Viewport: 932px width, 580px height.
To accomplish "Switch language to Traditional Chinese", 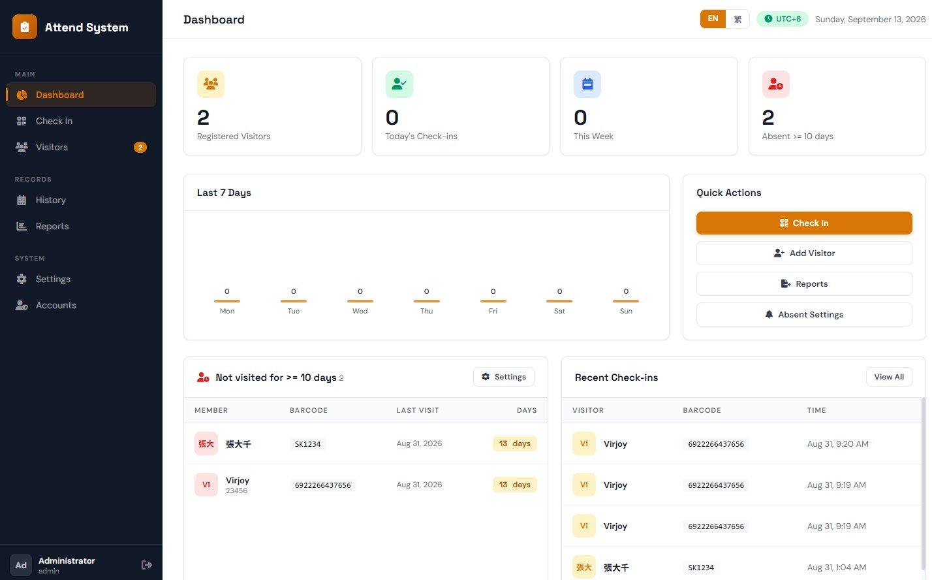I will (738, 19).
